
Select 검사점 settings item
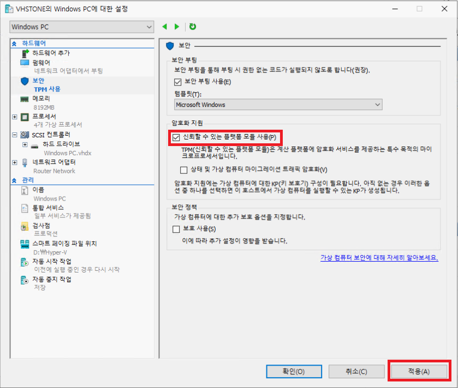pyautogui.click(x=41, y=226)
